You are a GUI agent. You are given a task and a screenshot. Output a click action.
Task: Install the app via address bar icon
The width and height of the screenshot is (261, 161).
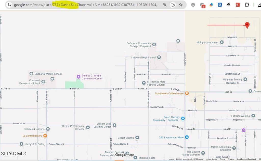[x=173, y=5]
